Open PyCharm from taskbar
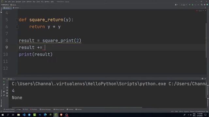This screenshot has height=117, width=209. 56,115
